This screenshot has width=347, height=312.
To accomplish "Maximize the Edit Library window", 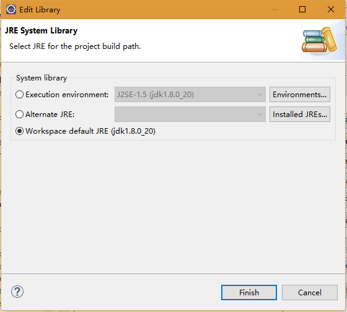I will [302, 9].
